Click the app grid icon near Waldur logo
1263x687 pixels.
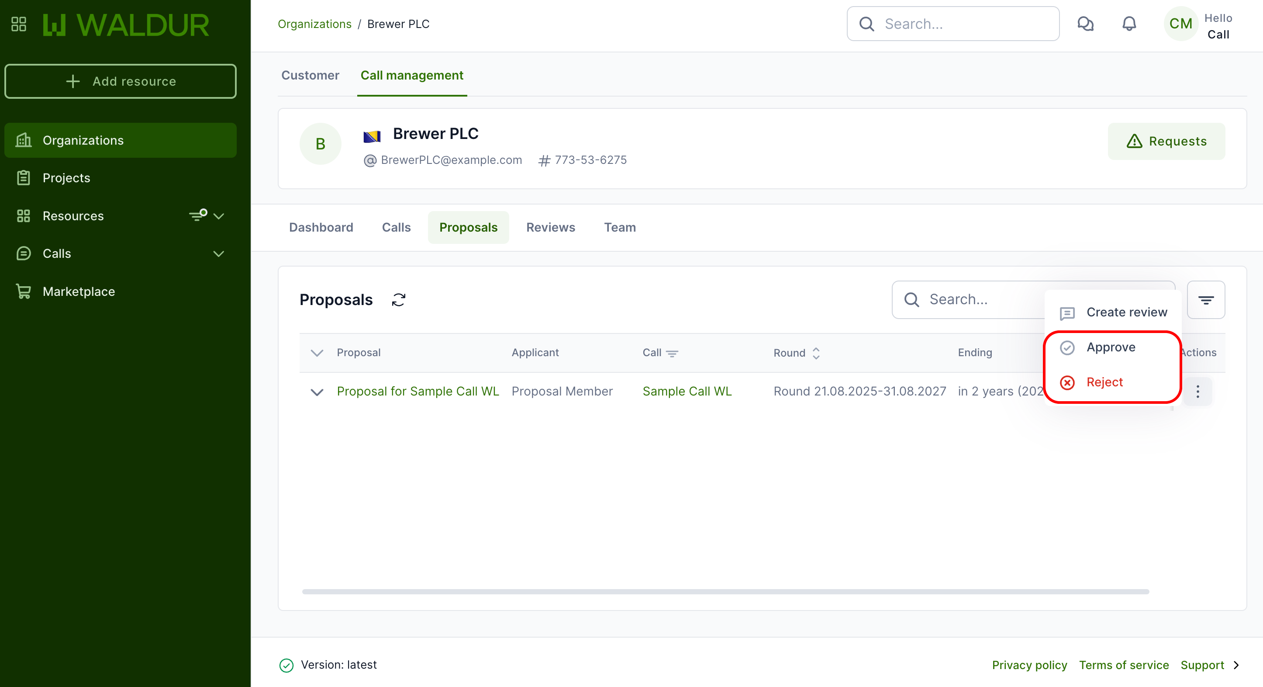(19, 24)
